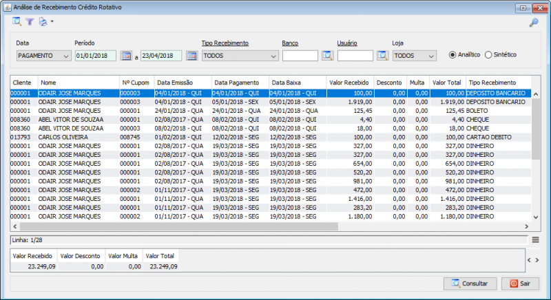The width and height of the screenshot is (551, 300).
Task: Sort by the Data Pagamento column header
Action: coord(240,83)
